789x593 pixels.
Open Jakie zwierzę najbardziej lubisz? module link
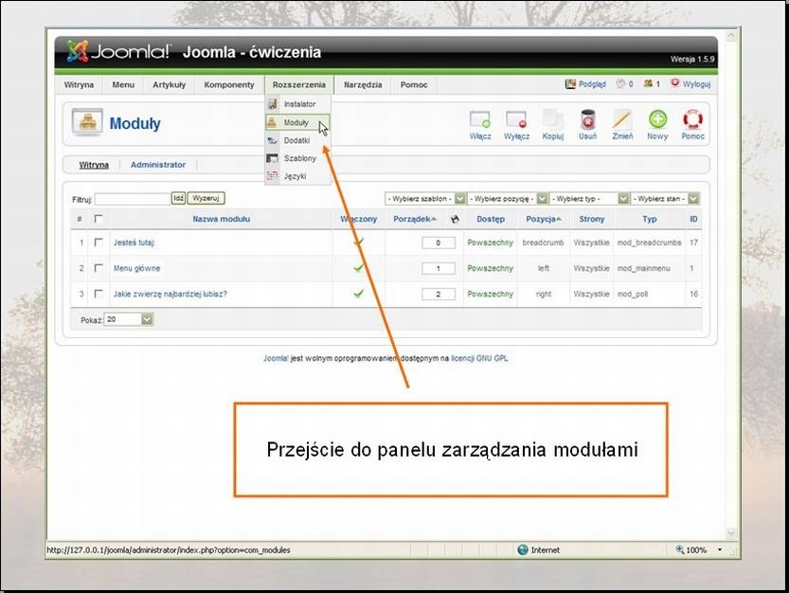170,294
